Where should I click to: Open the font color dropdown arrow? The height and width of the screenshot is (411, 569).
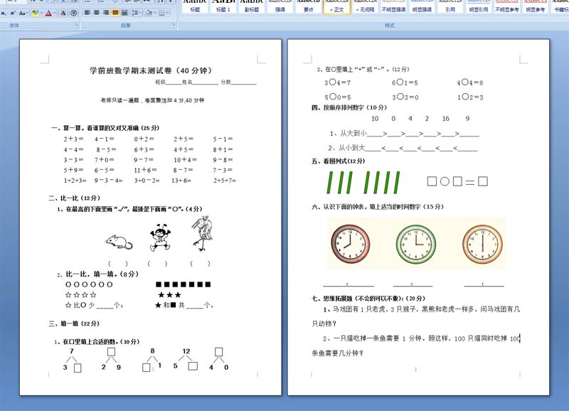(x=55, y=13)
